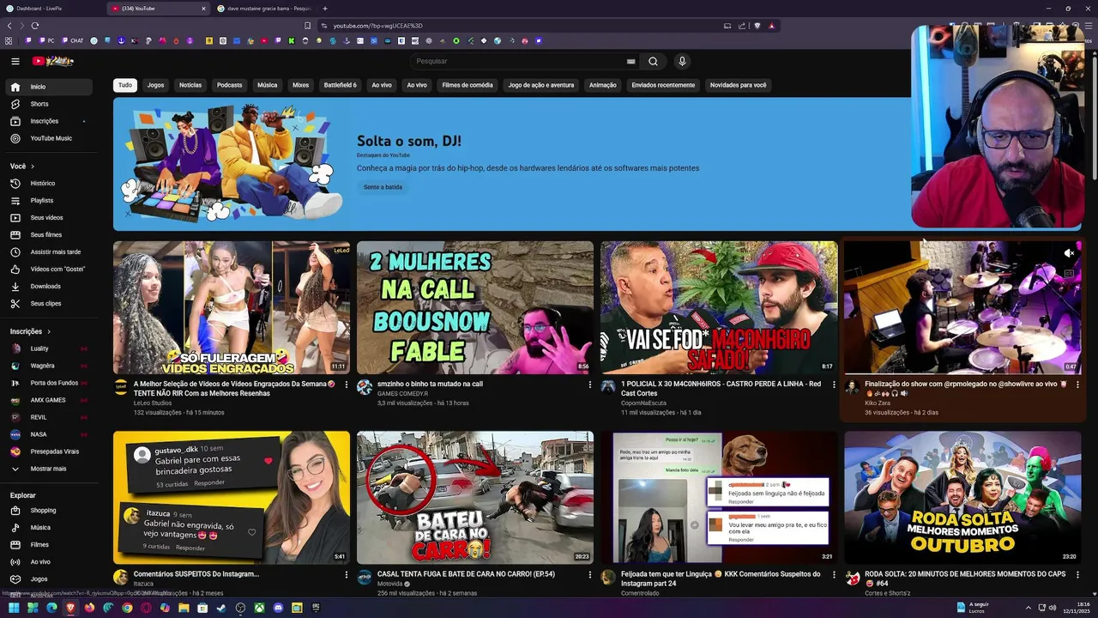Open the AMX GAMES channel subscription
The image size is (1098, 618).
point(50,400)
